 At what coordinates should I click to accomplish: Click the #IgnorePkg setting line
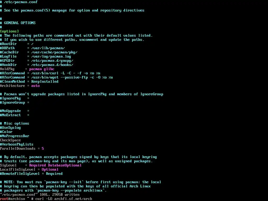(15, 98)
